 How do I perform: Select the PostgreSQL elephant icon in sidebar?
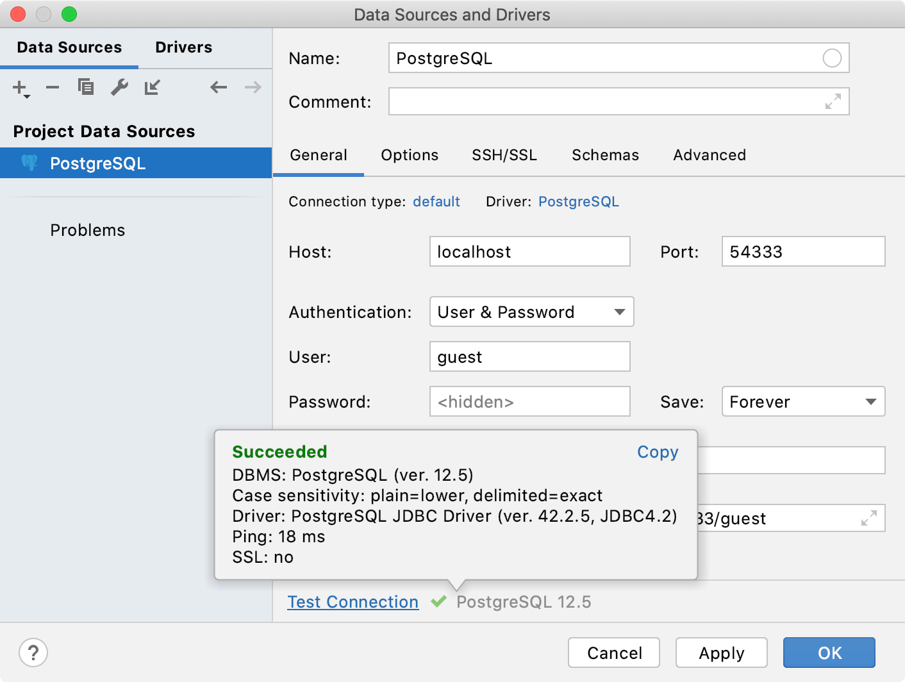pyautogui.click(x=29, y=163)
